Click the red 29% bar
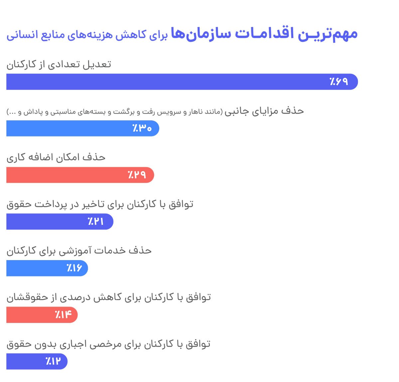This screenshot has width=399, height=382. point(80,175)
